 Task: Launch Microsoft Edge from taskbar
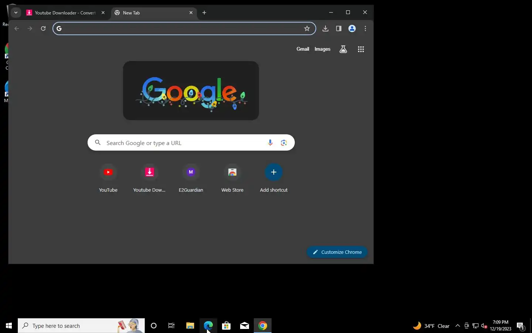pyautogui.click(x=208, y=326)
